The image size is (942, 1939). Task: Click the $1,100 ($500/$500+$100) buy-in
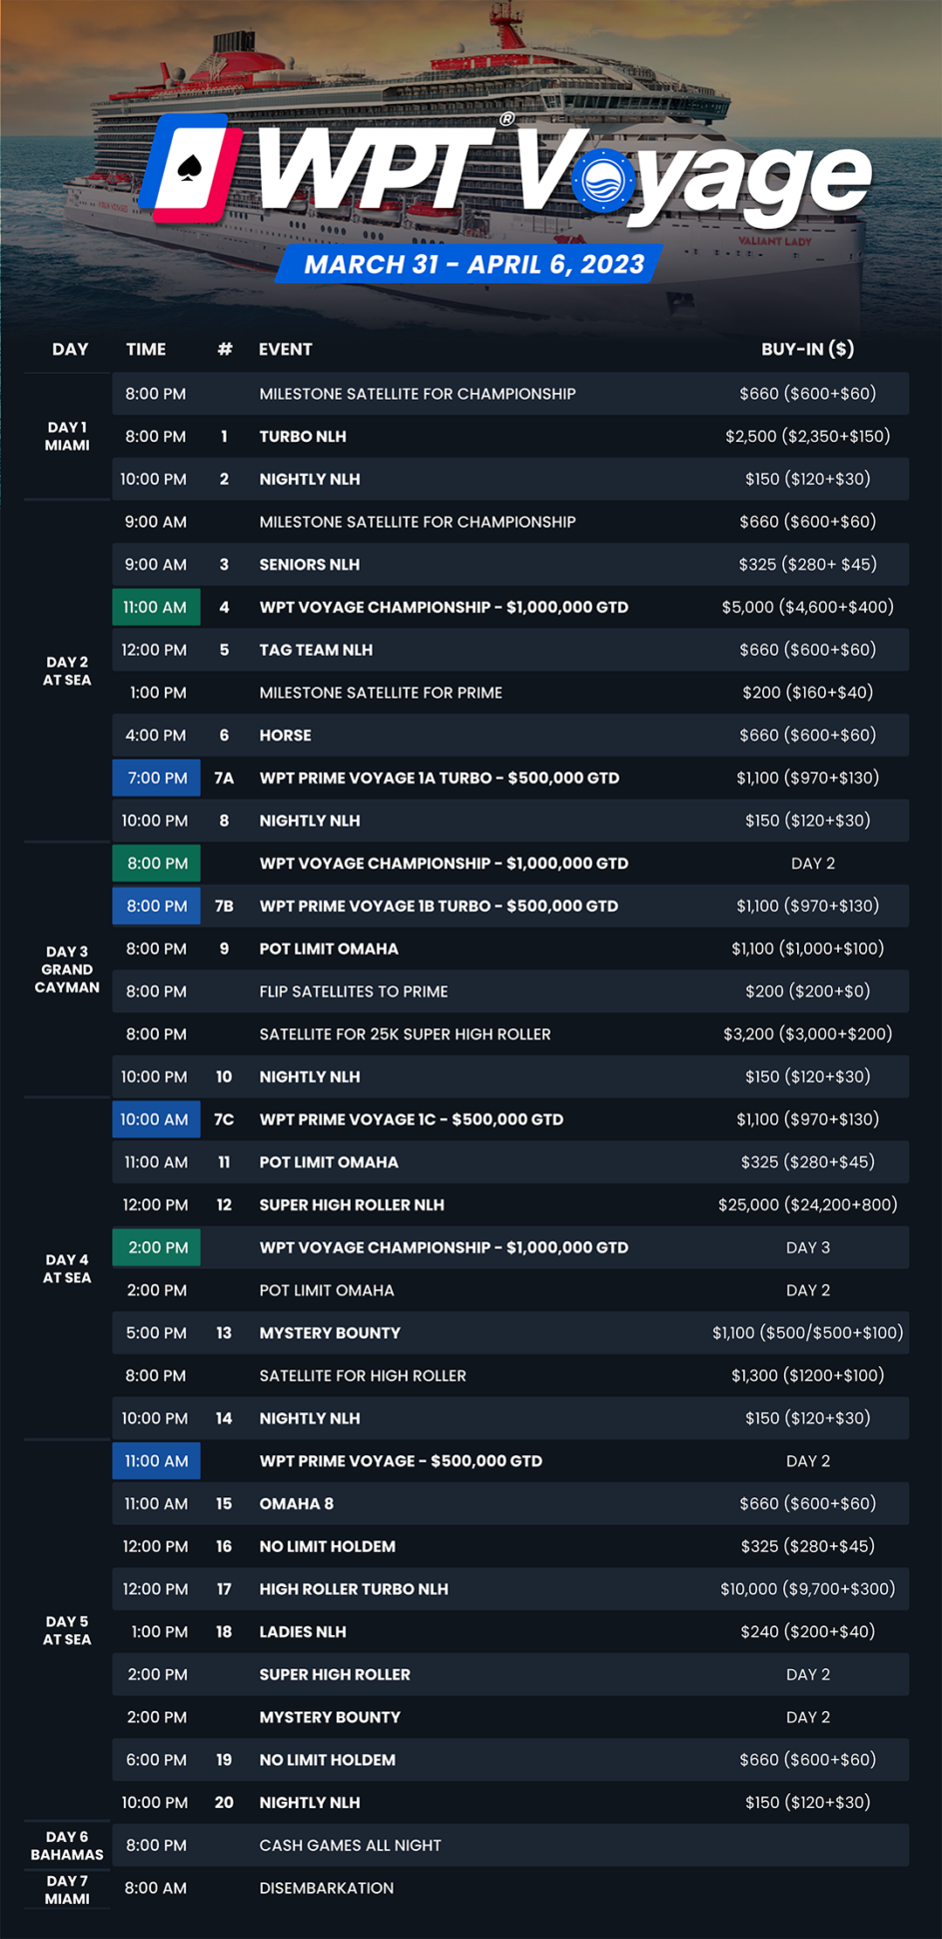(807, 1333)
